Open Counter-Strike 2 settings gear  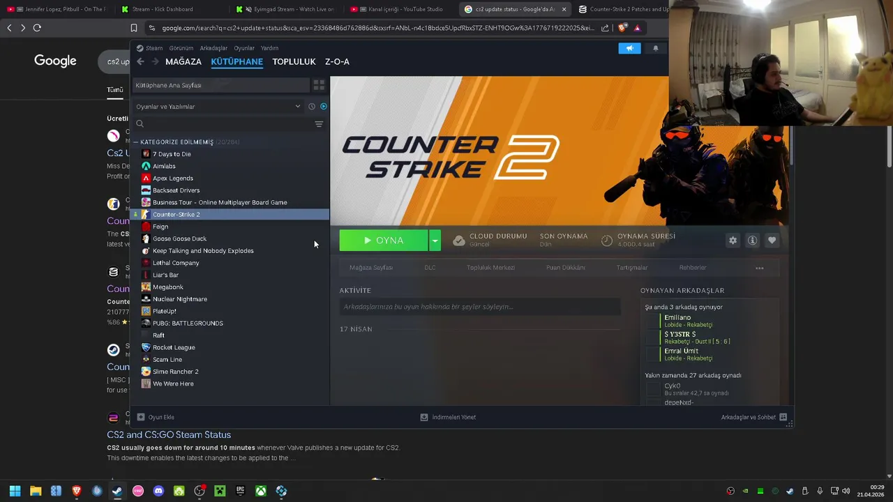pos(733,241)
